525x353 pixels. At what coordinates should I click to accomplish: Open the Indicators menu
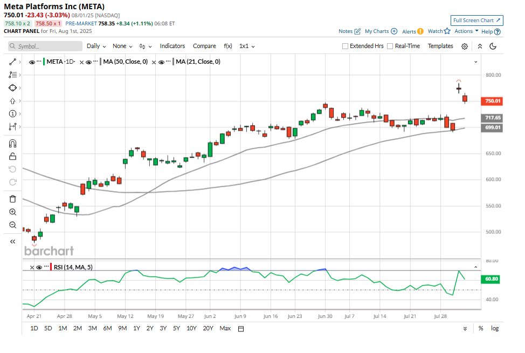[x=172, y=46]
